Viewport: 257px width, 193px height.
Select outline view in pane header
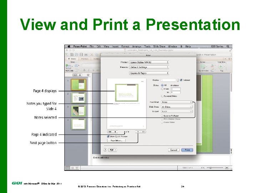pyautogui.click(x=80, y=75)
